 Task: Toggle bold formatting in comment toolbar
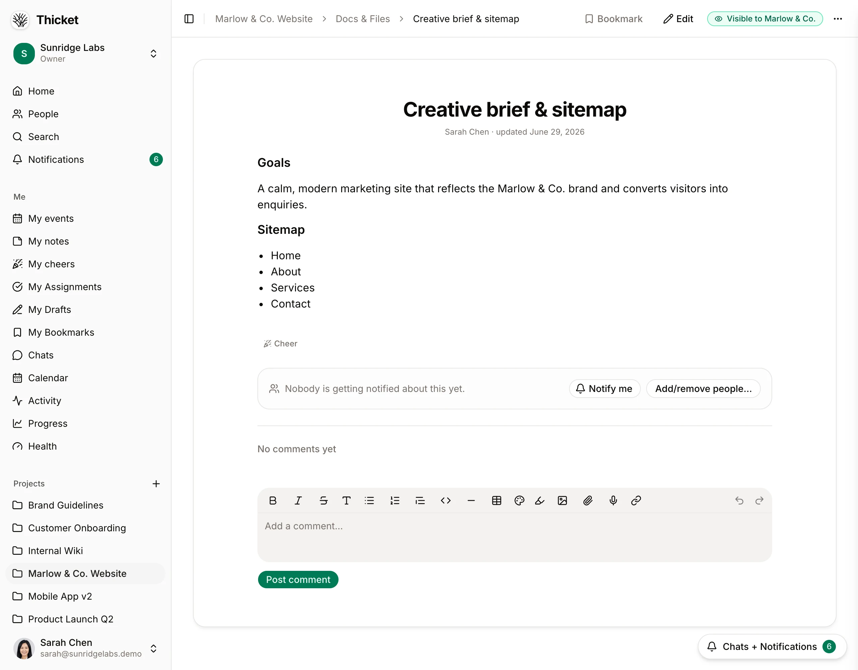point(272,500)
